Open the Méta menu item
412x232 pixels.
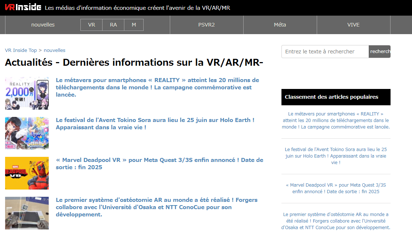[280, 25]
